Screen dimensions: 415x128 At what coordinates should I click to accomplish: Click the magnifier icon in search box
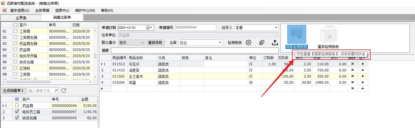[56, 90]
